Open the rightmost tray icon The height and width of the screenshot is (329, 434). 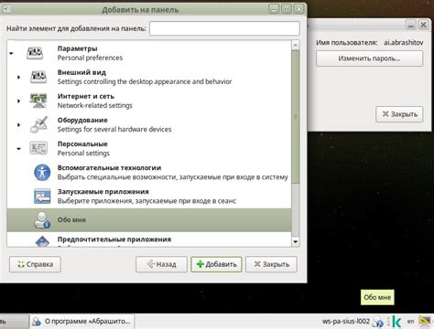[425, 321]
